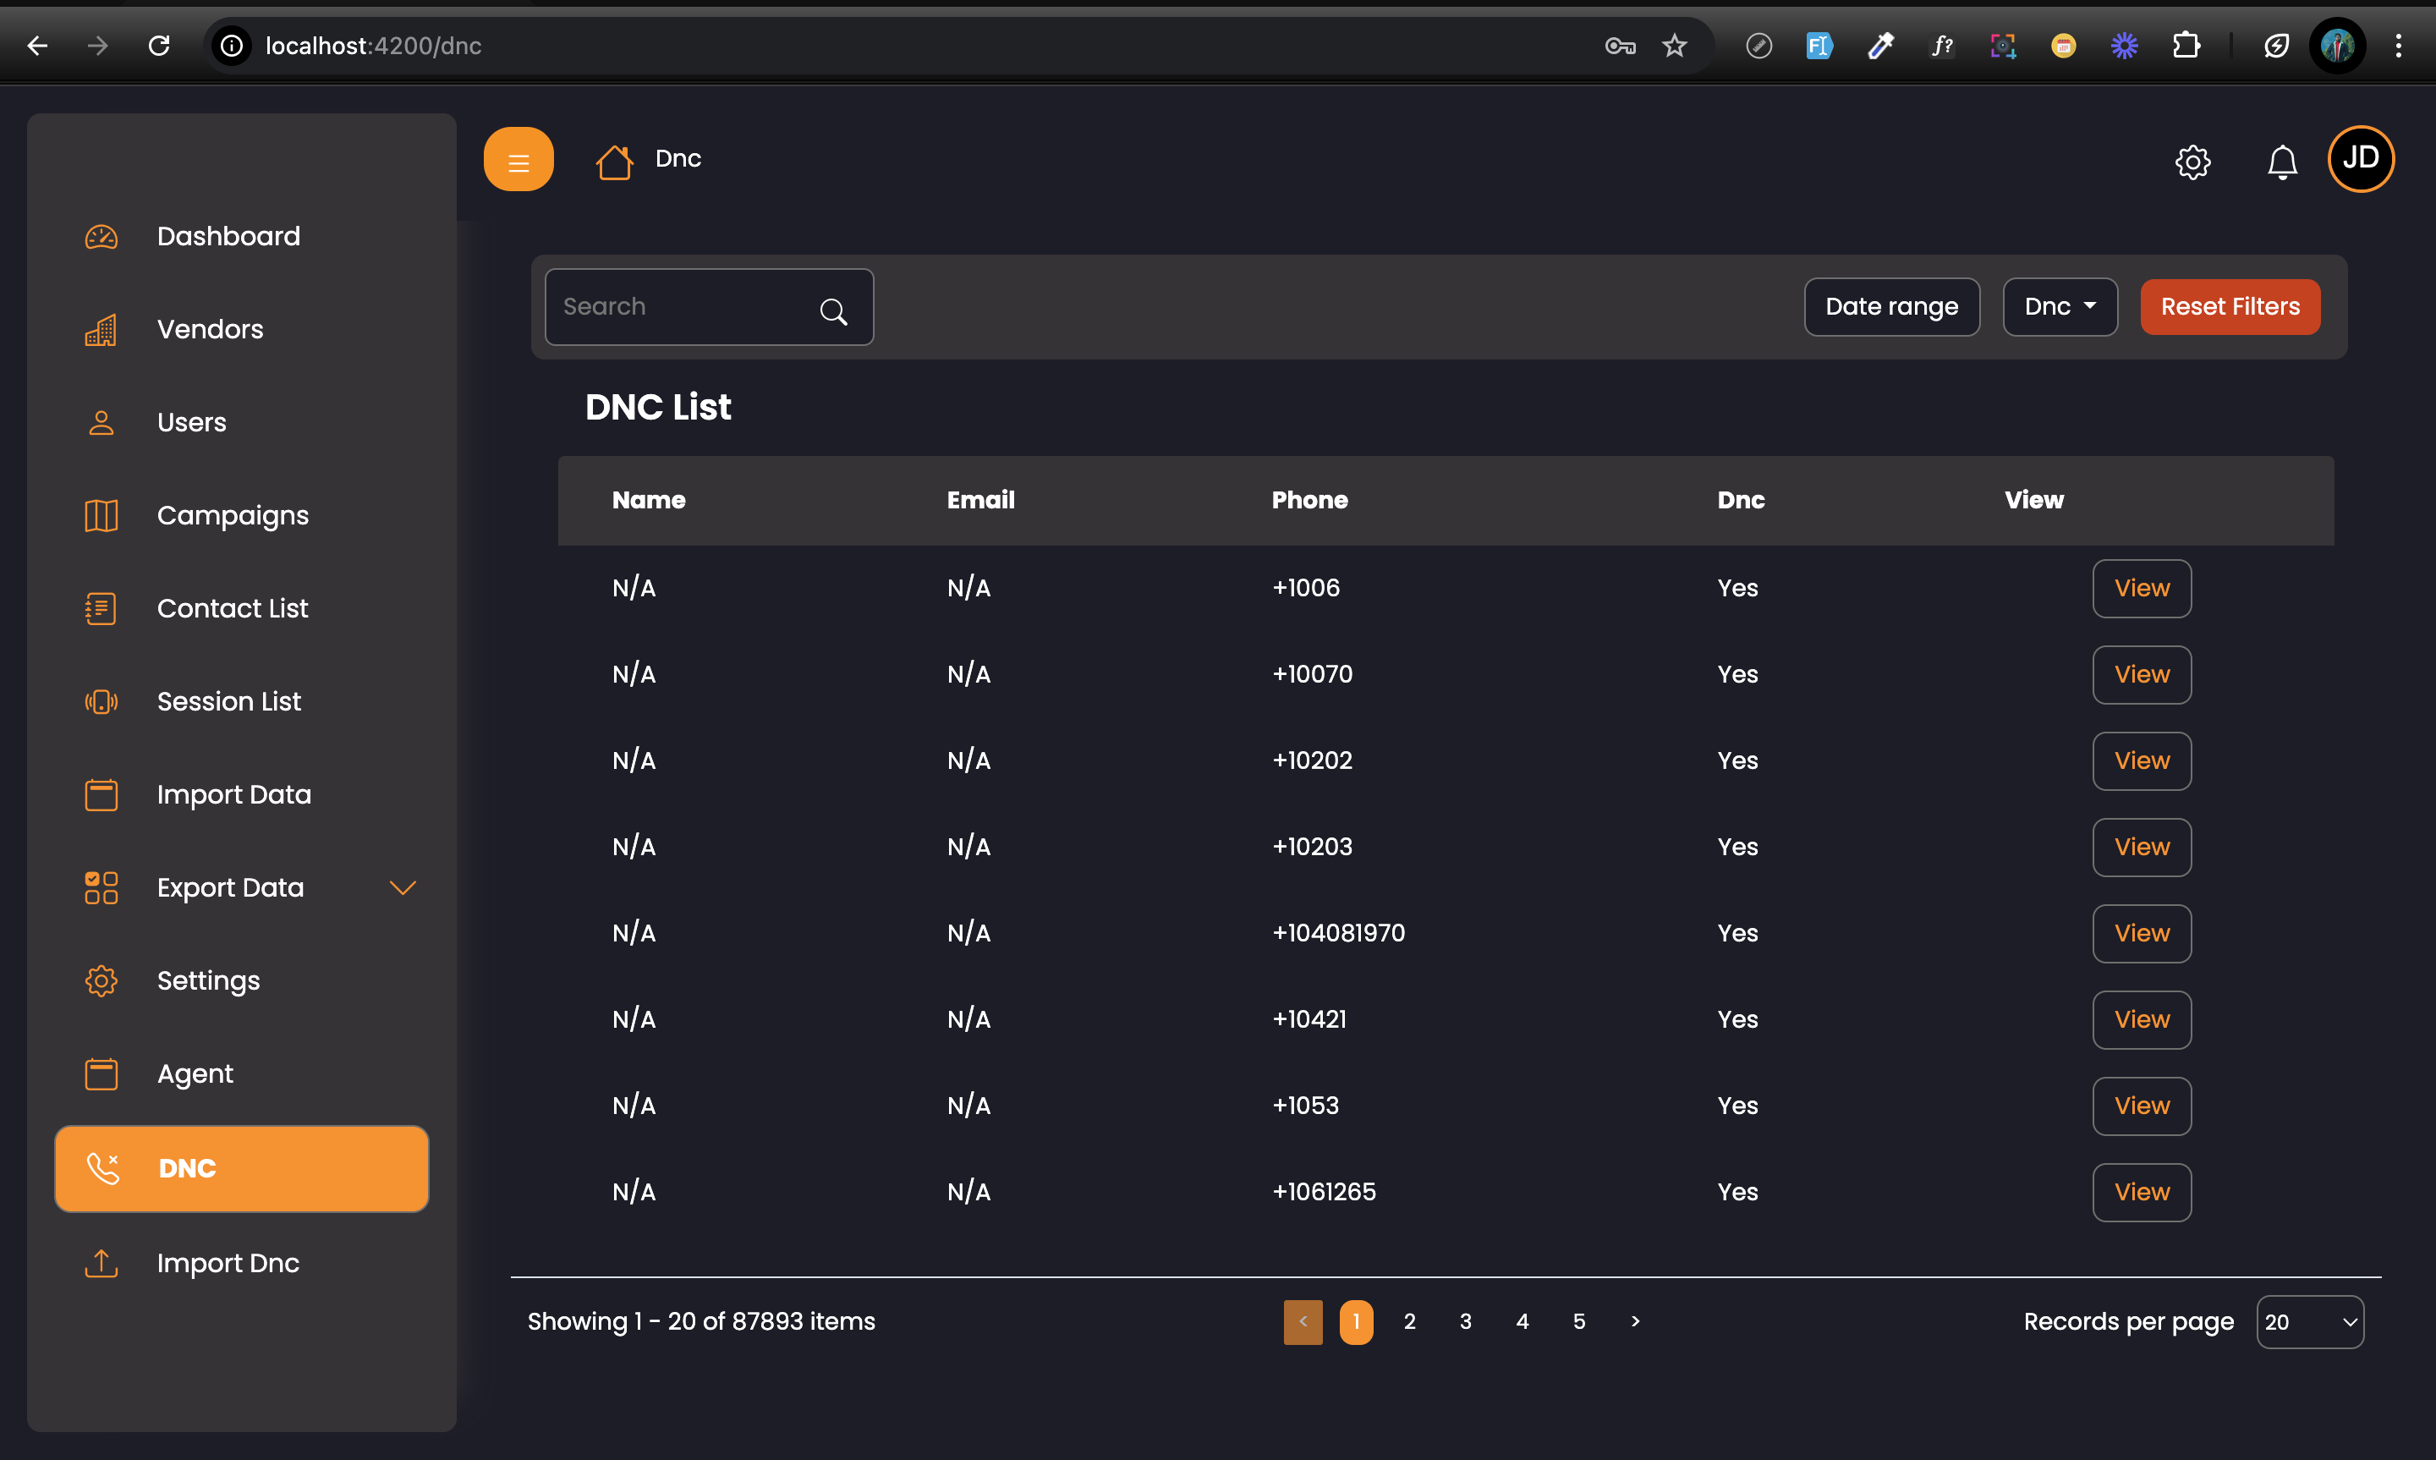Click the Import Dnc upload icon

point(101,1263)
